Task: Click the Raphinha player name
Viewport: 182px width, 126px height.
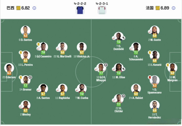Action: (63, 98)
